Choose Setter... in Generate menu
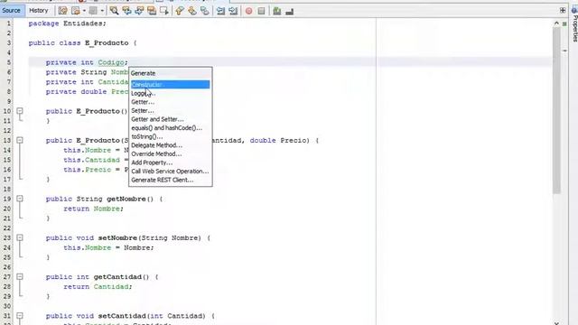The image size is (578, 325). coord(171,110)
